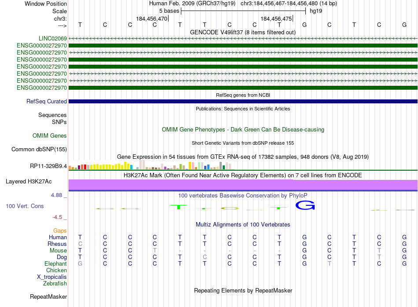Screen dimensions: 418x307
Task: Open the GTEx 'Gene Expression in 54 tissues' title
Action: click(x=243, y=157)
